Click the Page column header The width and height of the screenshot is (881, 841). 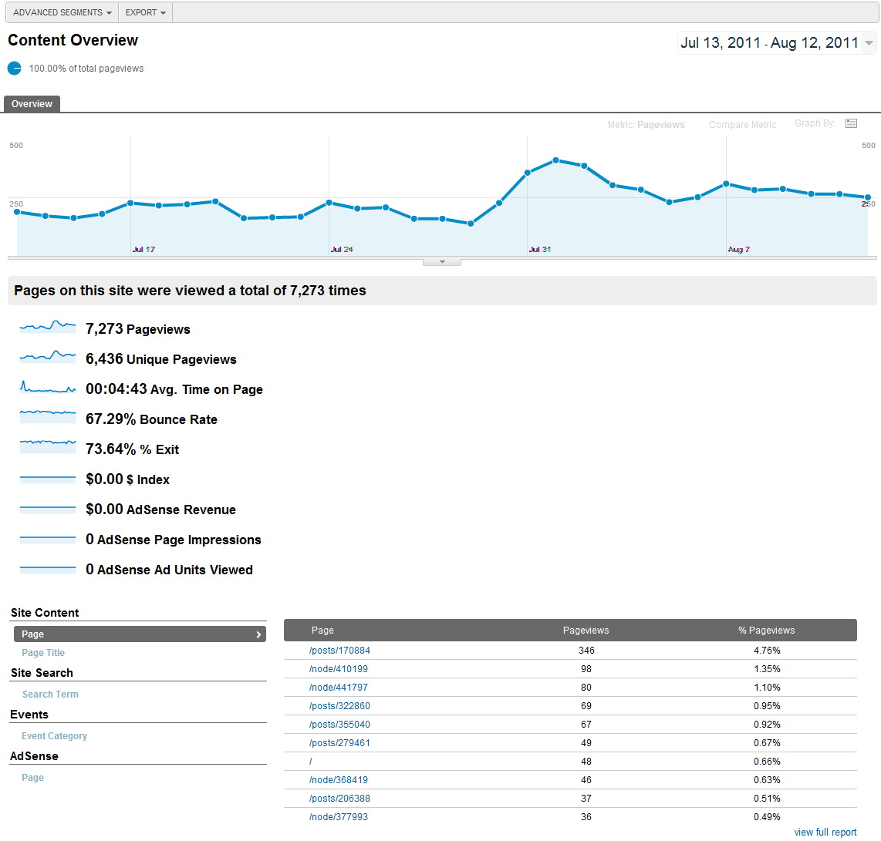pos(322,630)
